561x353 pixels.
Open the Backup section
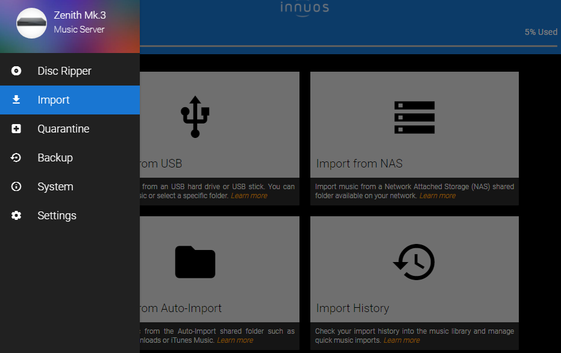[x=70, y=158]
